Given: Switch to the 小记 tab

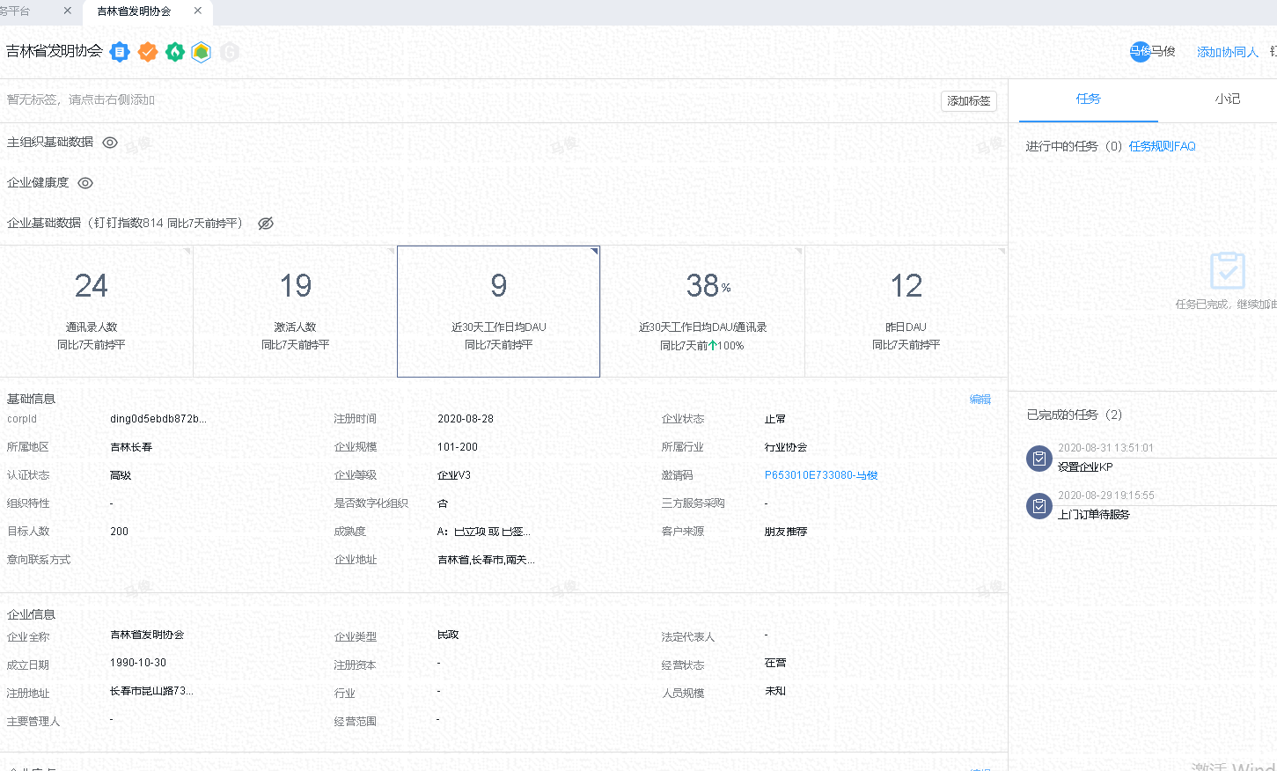Looking at the screenshot, I should tap(1227, 99).
